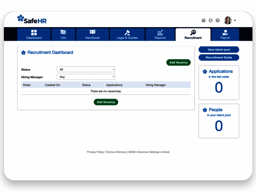Switch to the Reports tab
This screenshot has height=192, width=256.
(x=160, y=34)
